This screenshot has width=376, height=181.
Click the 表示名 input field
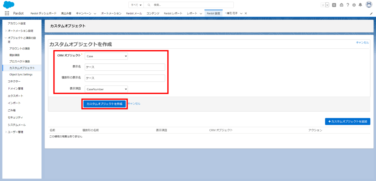(x=125, y=67)
